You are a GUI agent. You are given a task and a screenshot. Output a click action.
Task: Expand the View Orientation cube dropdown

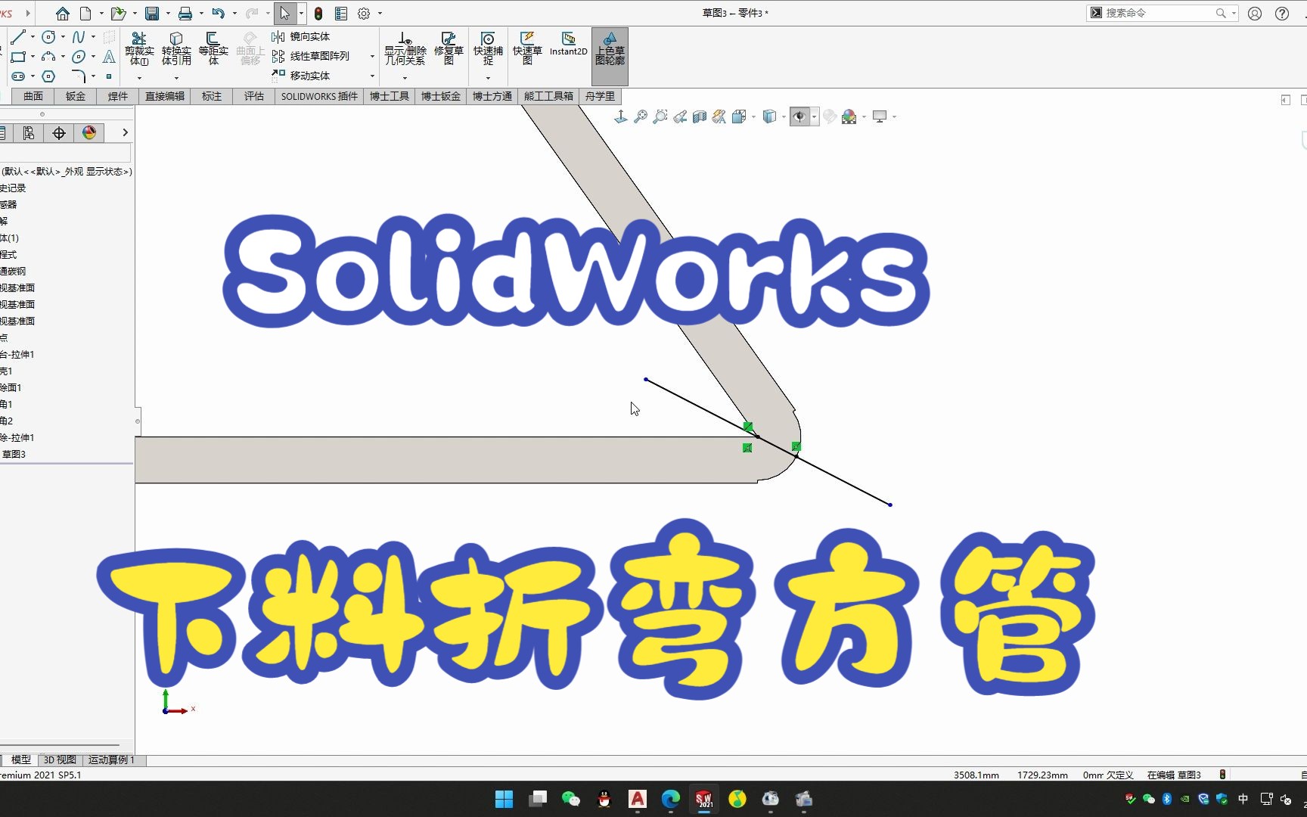(784, 116)
